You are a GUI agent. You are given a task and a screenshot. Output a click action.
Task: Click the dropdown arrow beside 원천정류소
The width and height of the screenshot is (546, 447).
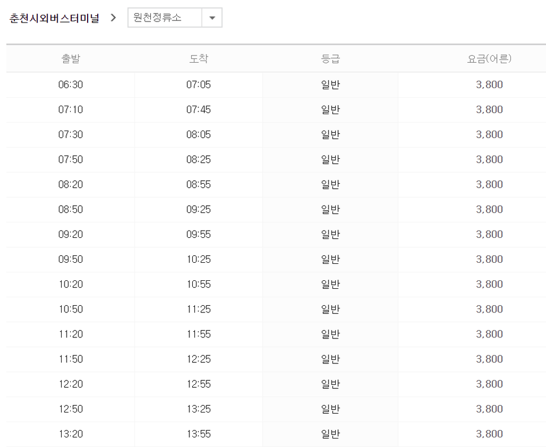(x=212, y=18)
